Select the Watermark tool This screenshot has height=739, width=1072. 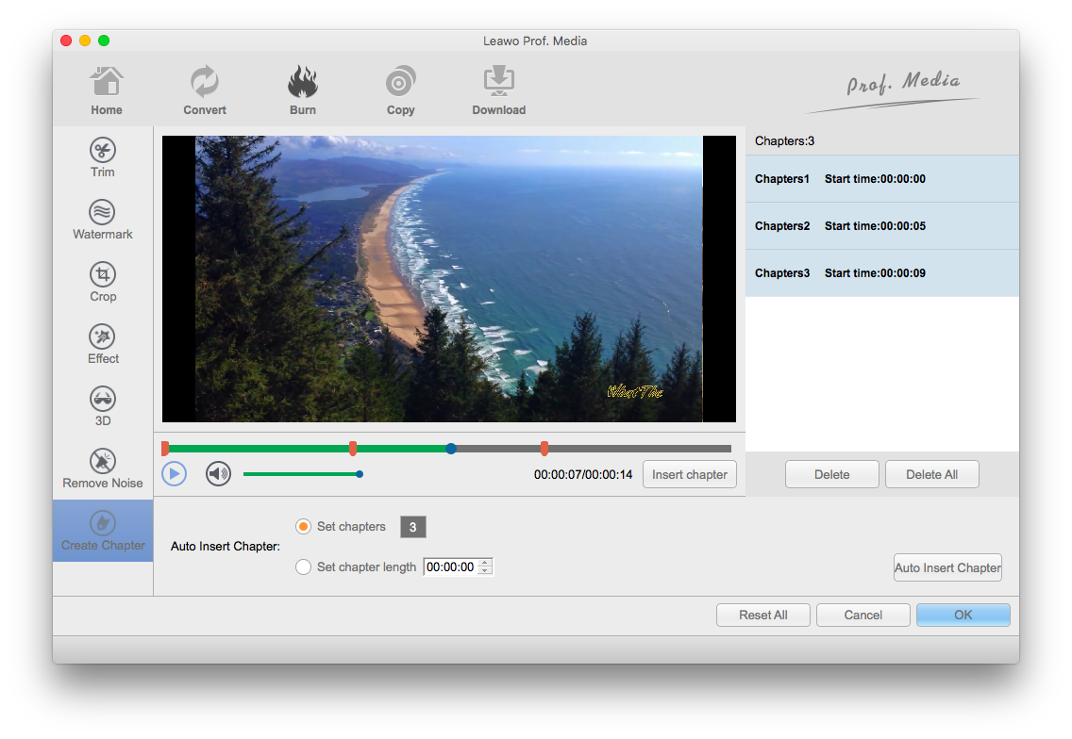(x=103, y=220)
